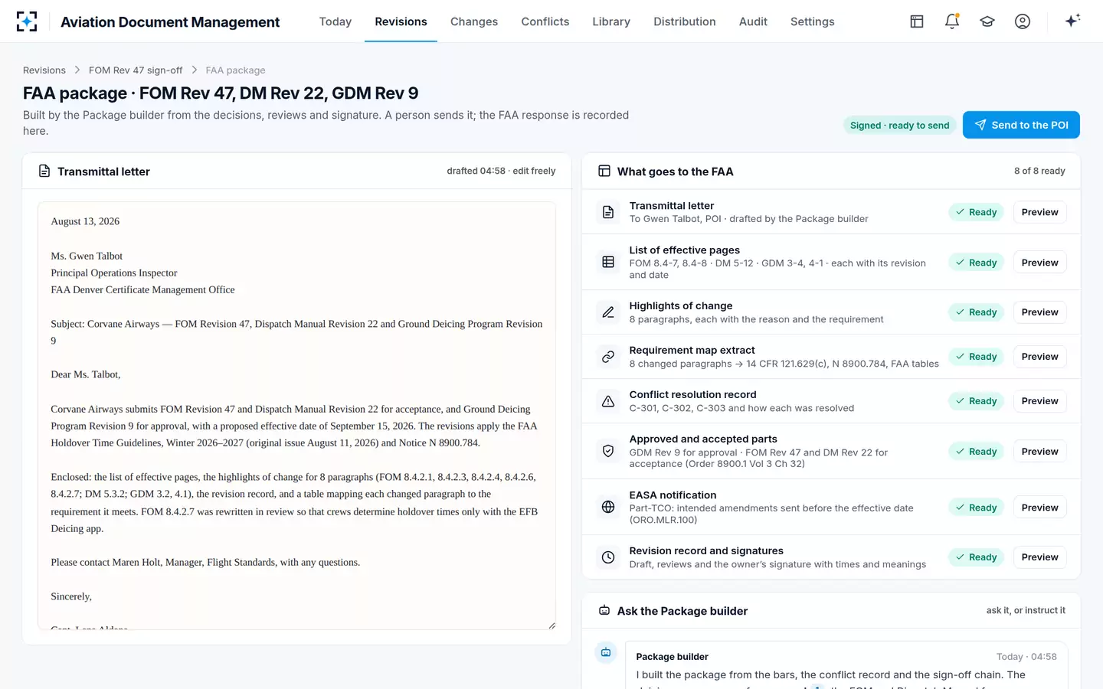1103x689 pixels.
Task: Go to the Conflicts tab
Action: pos(545,21)
